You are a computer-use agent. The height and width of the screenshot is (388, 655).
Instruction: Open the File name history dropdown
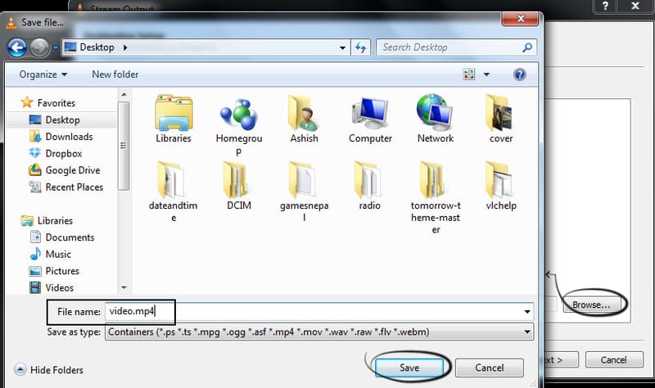click(527, 312)
